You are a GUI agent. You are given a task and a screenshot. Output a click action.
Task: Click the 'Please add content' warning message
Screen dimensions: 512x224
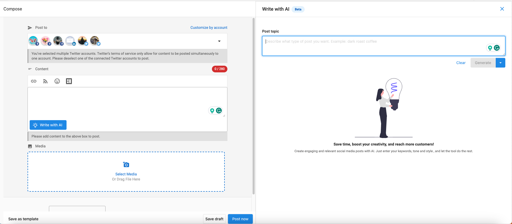pyautogui.click(x=127, y=136)
